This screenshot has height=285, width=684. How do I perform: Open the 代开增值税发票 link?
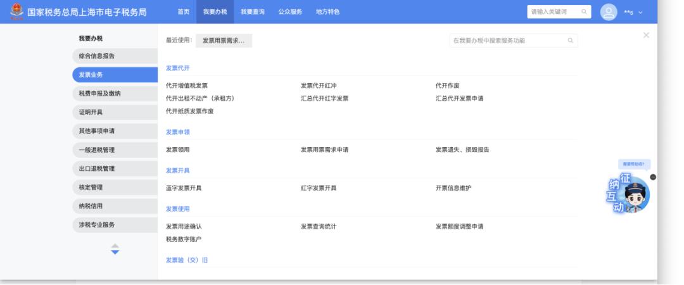(187, 85)
